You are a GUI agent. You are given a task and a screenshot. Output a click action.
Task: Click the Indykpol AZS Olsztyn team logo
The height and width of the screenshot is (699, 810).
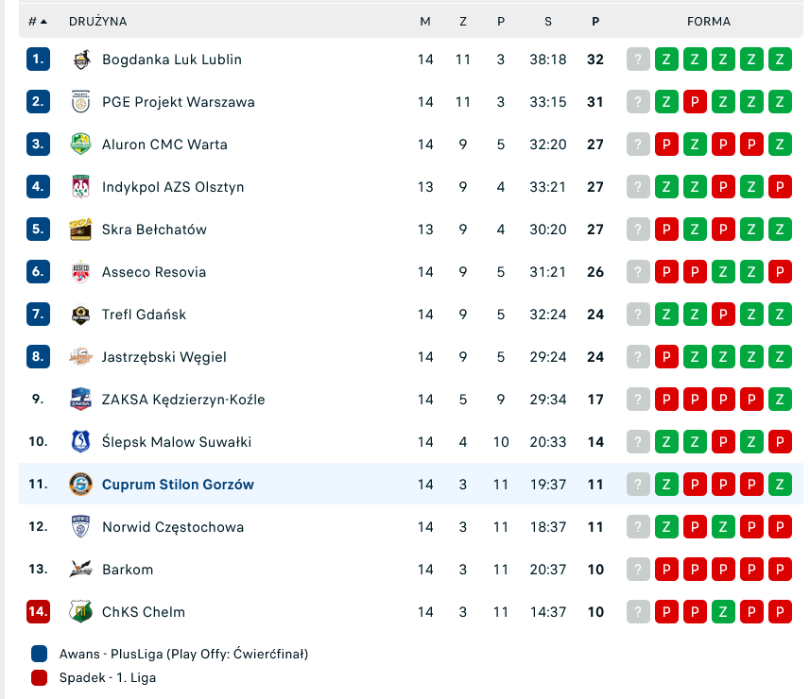coord(81,187)
